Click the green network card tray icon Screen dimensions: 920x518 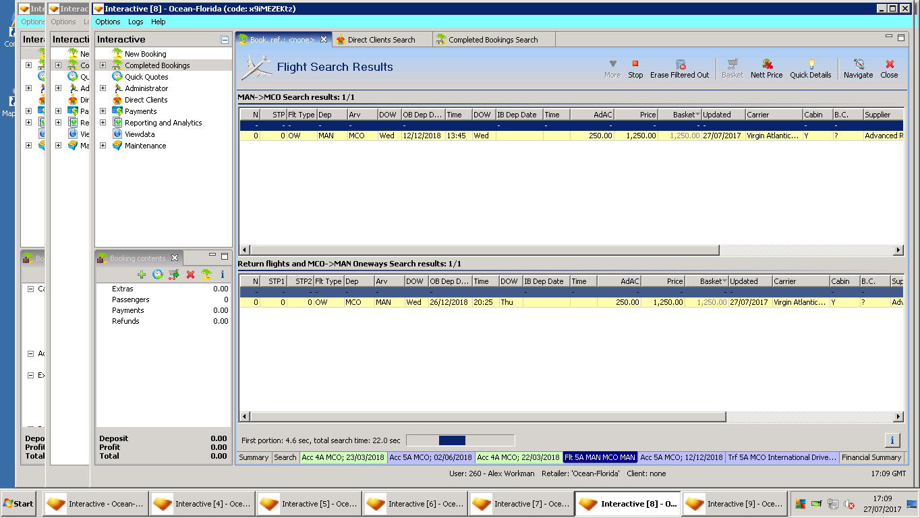(x=817, y=504)
